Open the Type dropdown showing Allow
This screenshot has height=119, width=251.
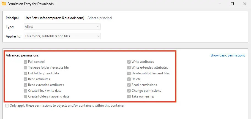pos(62,27)
